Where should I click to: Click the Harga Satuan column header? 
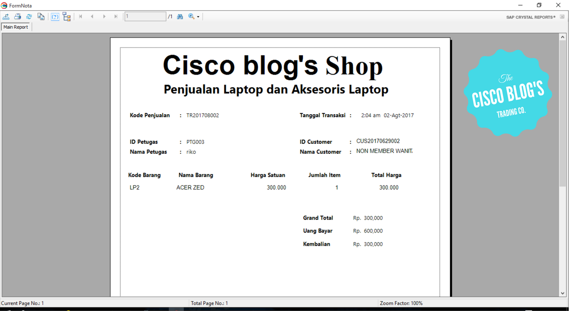point(268,175)
